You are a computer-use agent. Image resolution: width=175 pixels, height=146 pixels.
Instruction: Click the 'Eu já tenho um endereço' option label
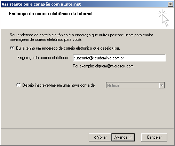click(x=68, y=48)
